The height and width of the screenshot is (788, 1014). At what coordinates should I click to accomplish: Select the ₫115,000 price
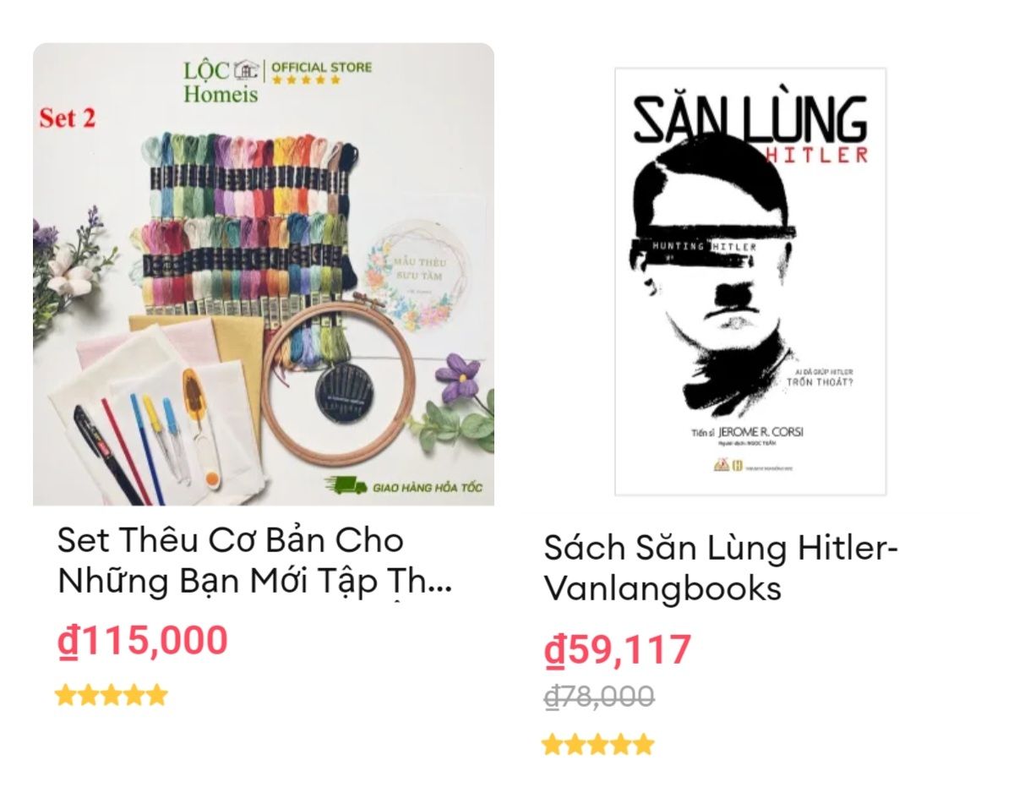click(x=142, y=641)
